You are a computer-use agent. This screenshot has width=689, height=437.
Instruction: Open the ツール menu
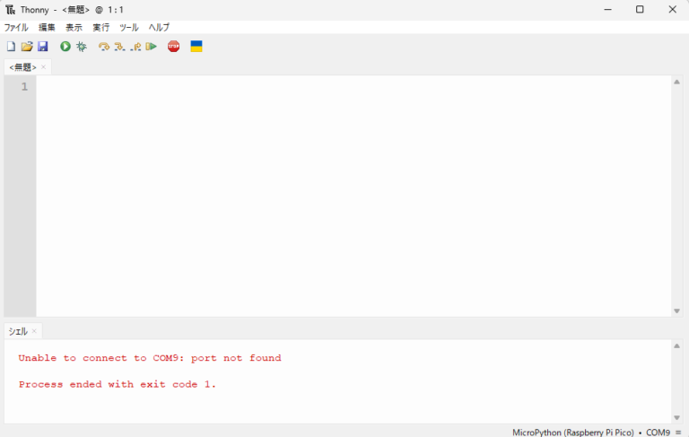coord(129,28)
